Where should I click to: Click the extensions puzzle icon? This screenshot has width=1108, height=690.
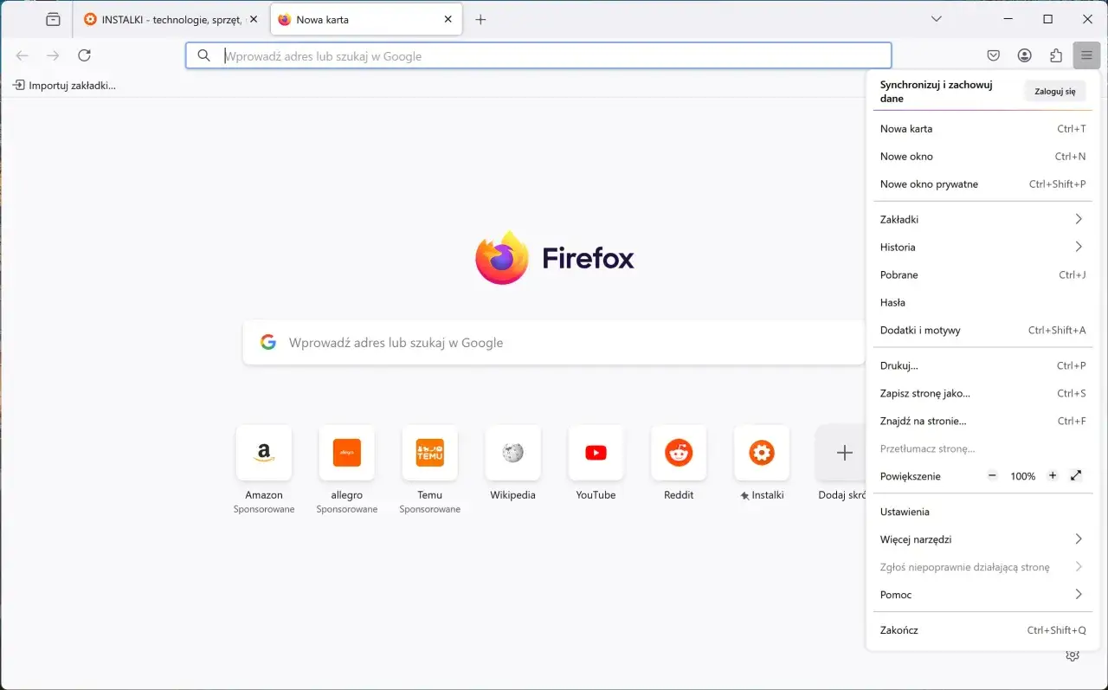(x=1055, y=55)
